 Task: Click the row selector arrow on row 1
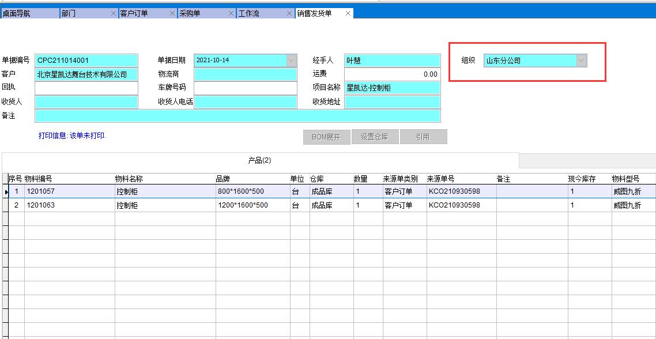(5, 191)
